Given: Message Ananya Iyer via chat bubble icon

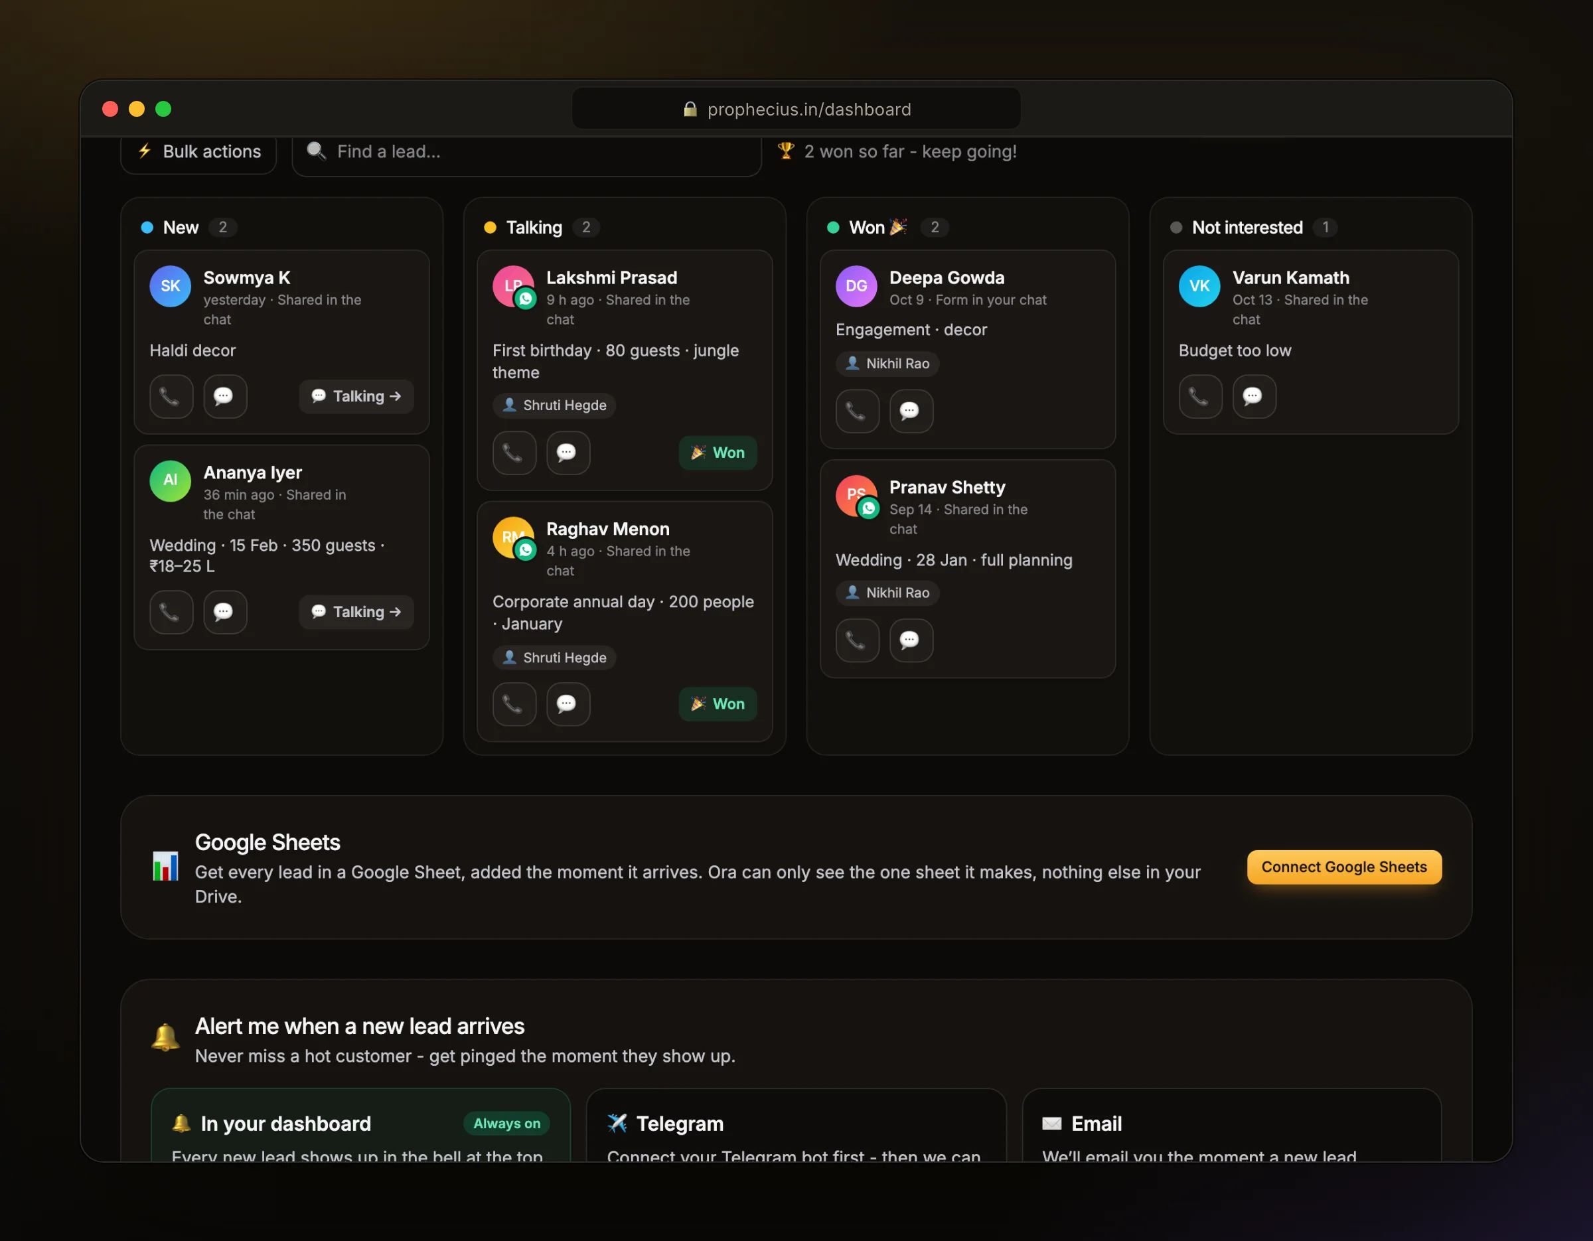Looking at the screenshot, I should 224,612.
